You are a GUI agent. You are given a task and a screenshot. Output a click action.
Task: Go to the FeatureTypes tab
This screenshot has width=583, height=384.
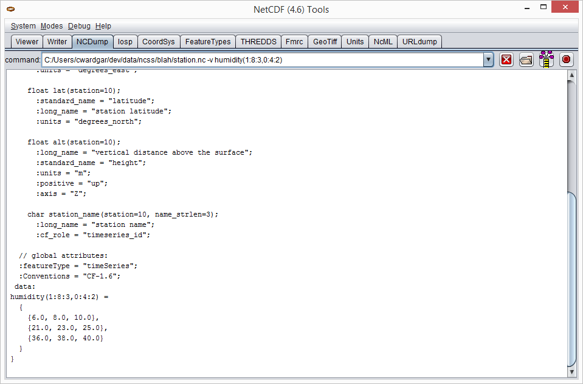point(208,42)
